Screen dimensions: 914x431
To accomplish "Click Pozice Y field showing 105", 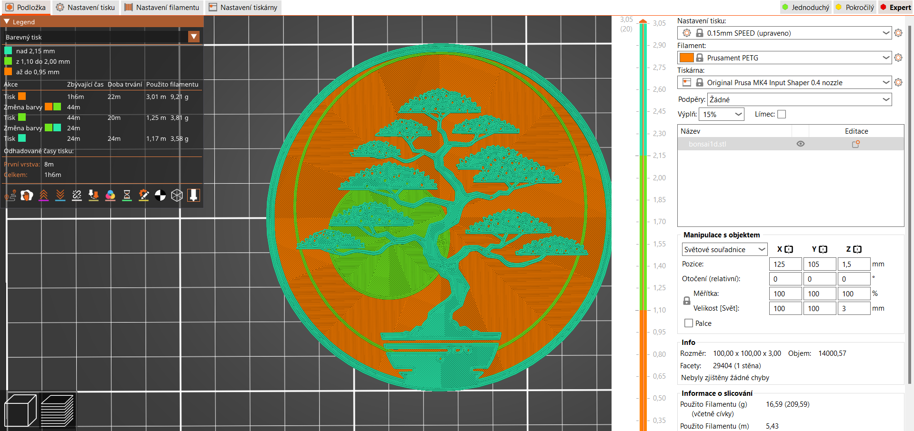I will click(820, 264).
